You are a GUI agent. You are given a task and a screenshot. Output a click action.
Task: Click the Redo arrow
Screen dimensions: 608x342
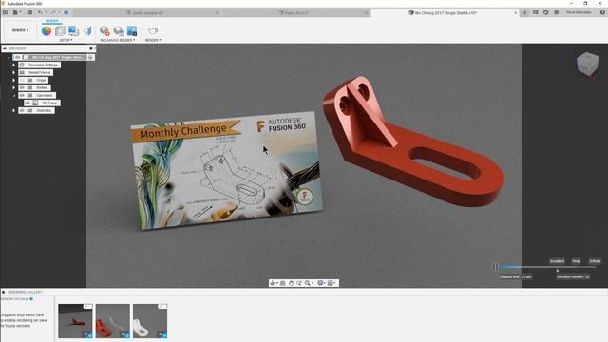pos(53,12)
